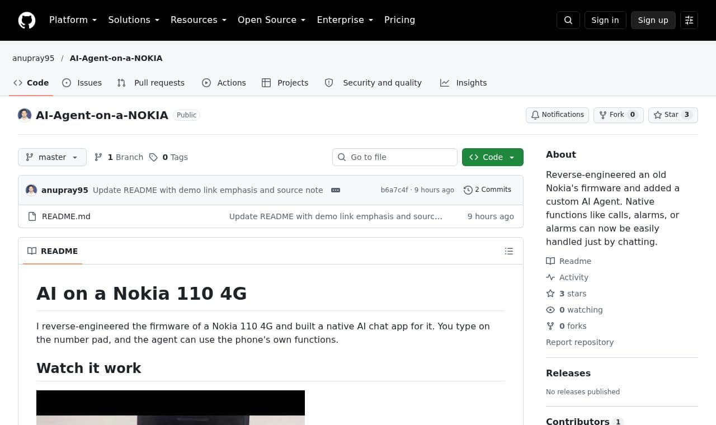Image resolution: width=716 pixels, height=425 pixels.
Task: Expand the Solutions menu
Action: pyautogui.click(x=134, y=20)
